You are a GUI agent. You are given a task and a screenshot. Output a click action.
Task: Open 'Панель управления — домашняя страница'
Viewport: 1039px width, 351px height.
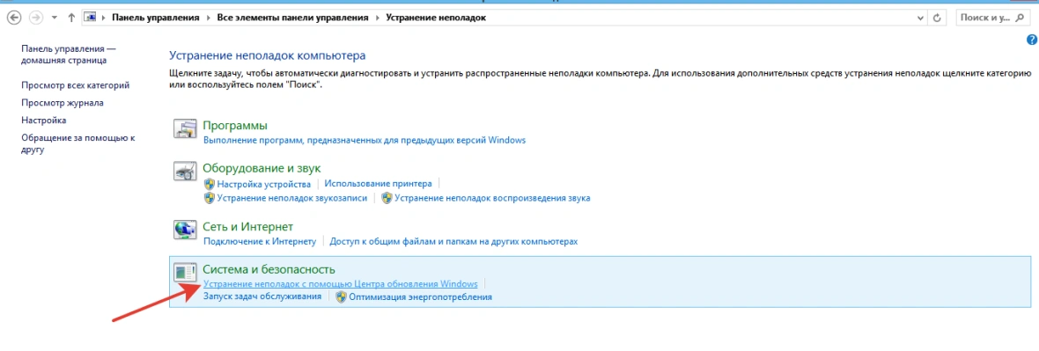69,55
